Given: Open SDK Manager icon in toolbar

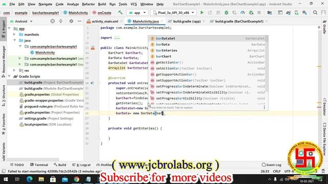Looking at the screenshot, I should pyautogui.click(x=305, y=13).
